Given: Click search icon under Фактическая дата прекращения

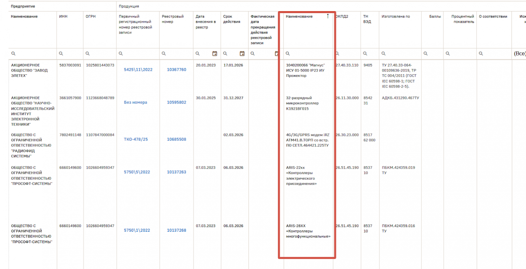Looking at the screenshot, I should pos(253,53).
